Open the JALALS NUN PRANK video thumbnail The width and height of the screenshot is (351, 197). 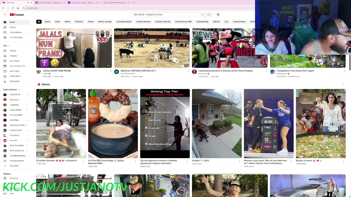pyautogui.click(x=74, y=48)
